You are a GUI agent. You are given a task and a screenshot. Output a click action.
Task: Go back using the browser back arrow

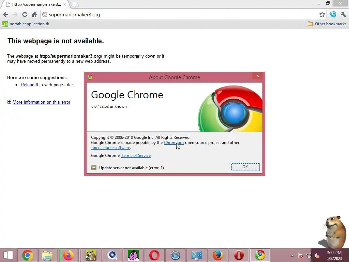5,15
